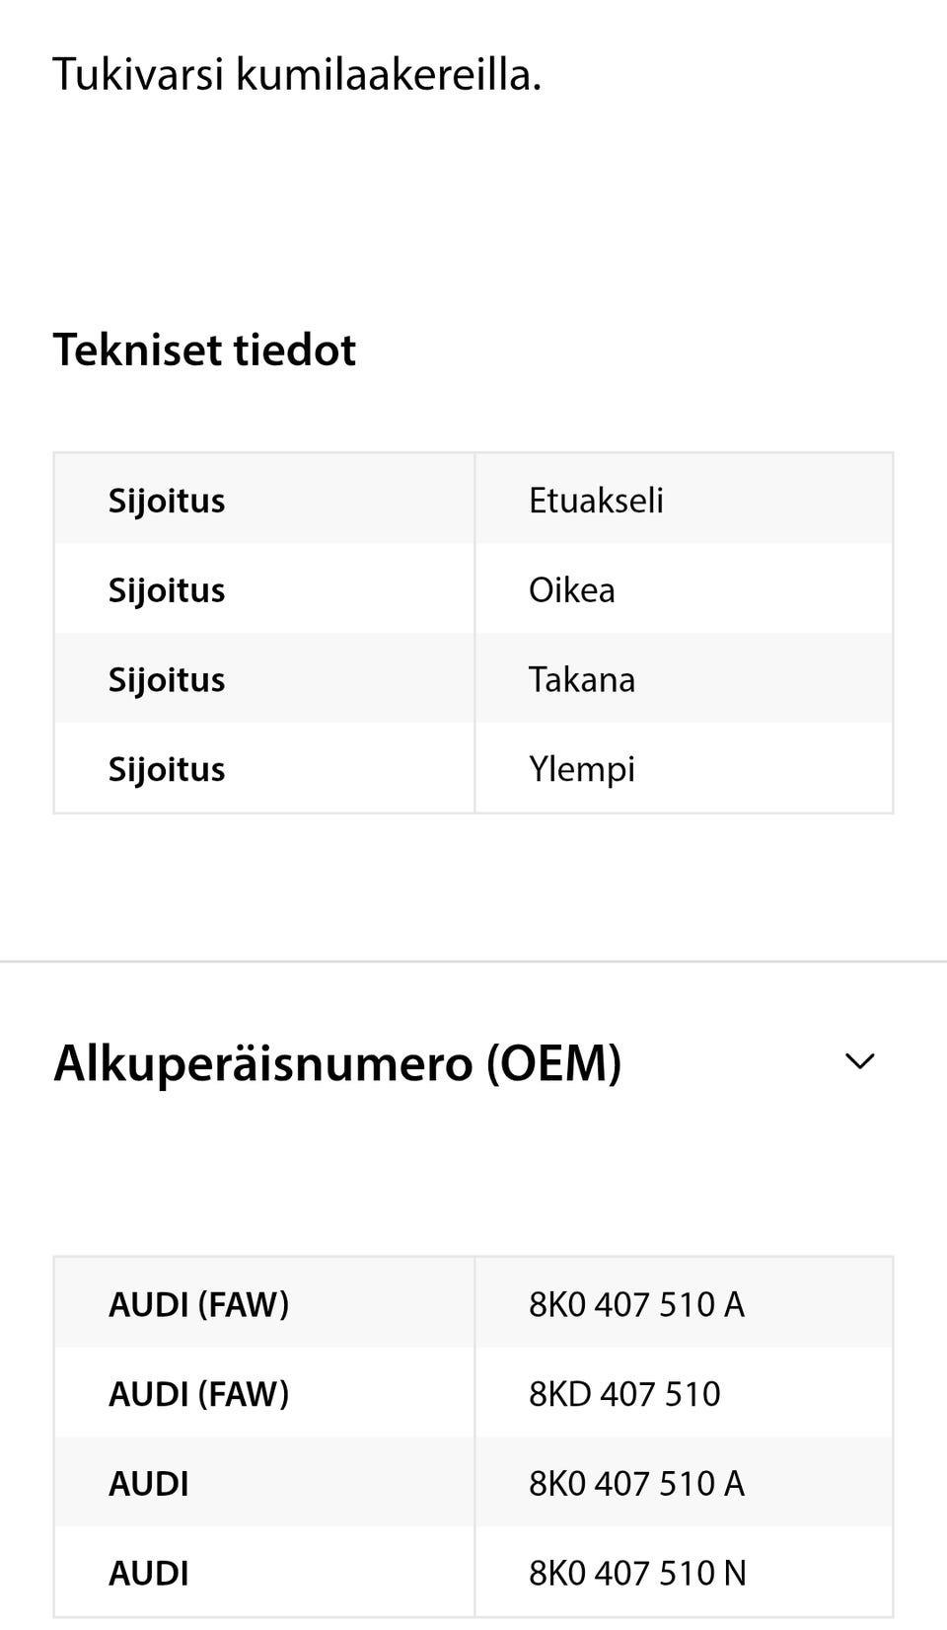
Task: Tap the first AUDI (FAW) brand label
Action: (198, 1304)
